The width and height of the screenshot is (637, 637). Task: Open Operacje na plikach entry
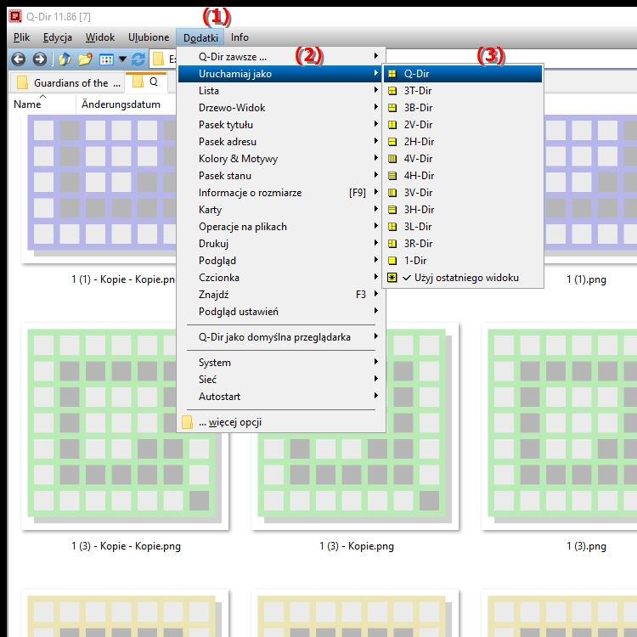coord(280,227)
